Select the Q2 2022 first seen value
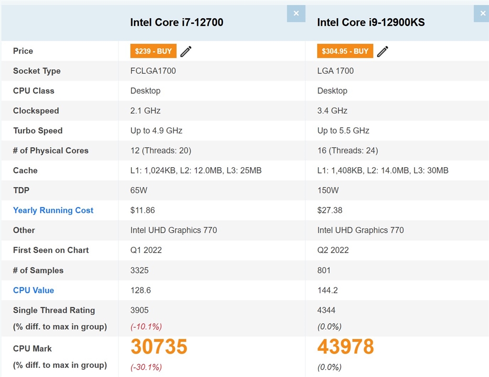The image size is (489, 377). pyautogui.click(x=333, y=250)
